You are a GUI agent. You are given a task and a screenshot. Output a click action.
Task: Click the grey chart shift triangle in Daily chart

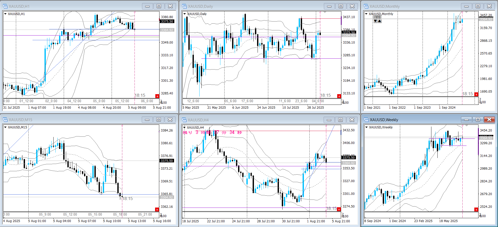pyautogui.click(x=325, y=12)
